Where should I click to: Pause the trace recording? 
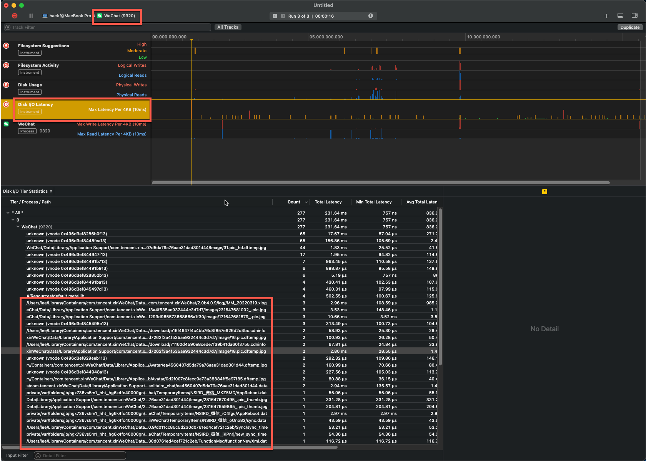click(31, 16)
